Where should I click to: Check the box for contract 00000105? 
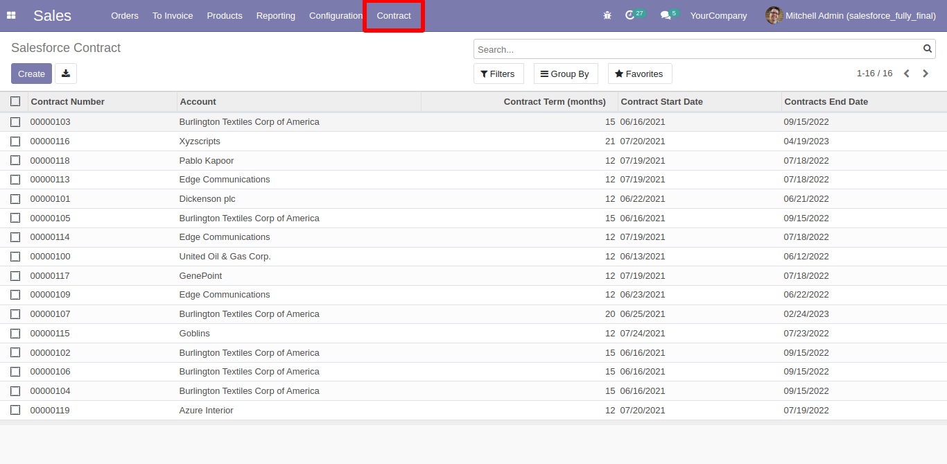15,218
